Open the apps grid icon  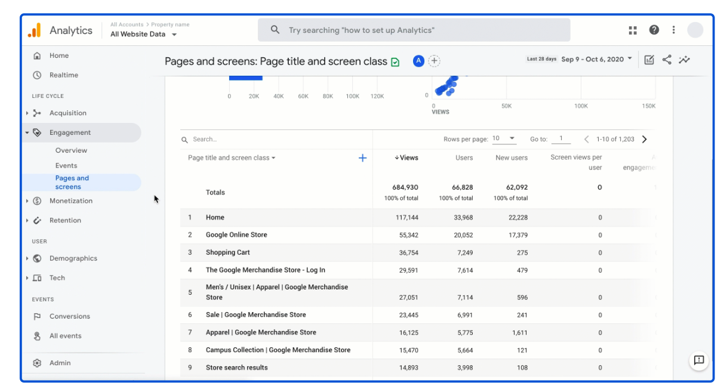[x=633, y=30]
